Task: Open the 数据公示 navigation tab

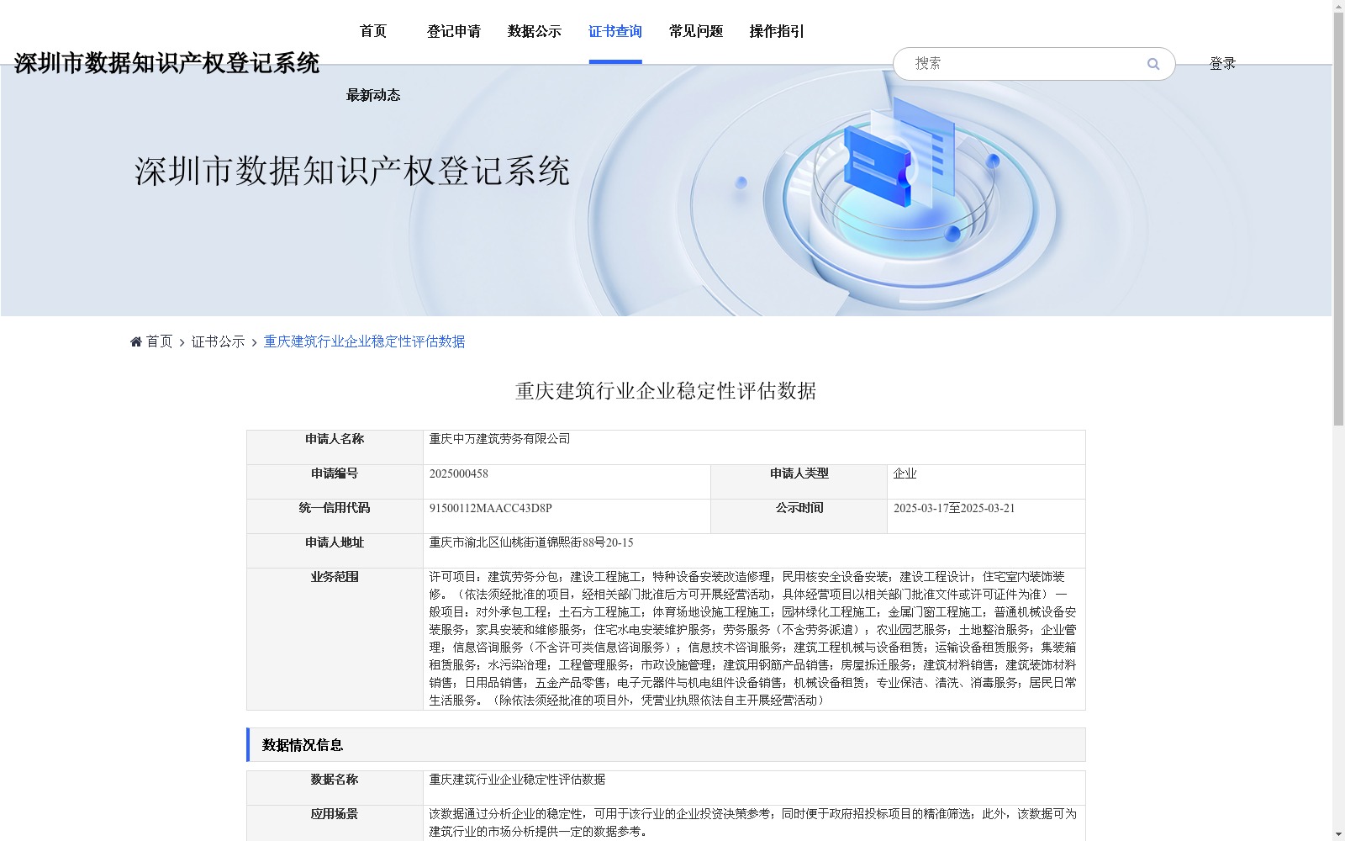Action: click(x=535, y=31)
